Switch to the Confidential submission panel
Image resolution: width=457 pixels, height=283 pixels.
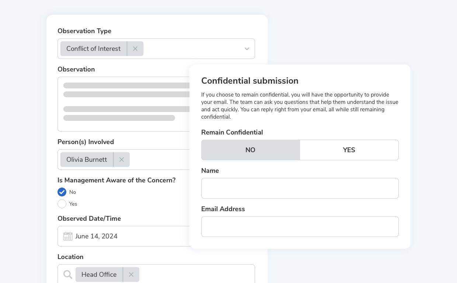pos(250,81)
